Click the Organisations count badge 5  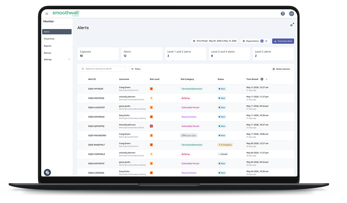click(262, 41)
